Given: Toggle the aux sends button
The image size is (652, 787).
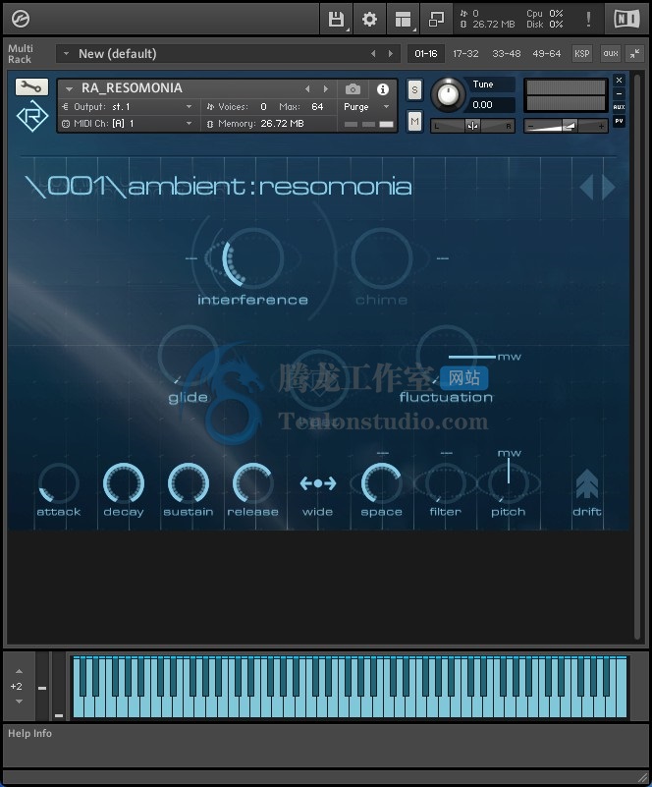Looking at the screenshot, I should [x=611, y=53].
